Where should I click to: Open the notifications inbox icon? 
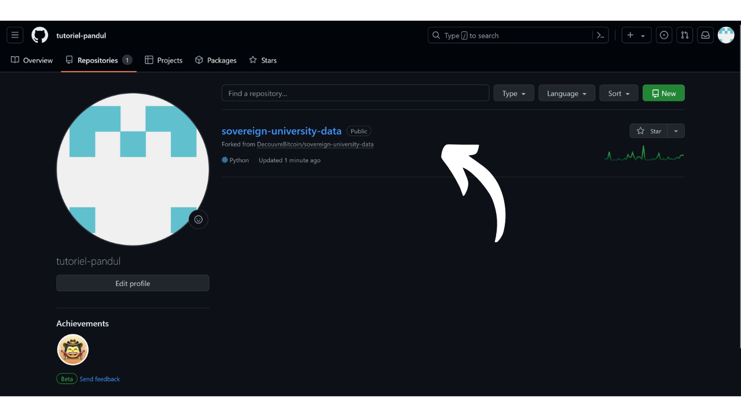point(705,35)
